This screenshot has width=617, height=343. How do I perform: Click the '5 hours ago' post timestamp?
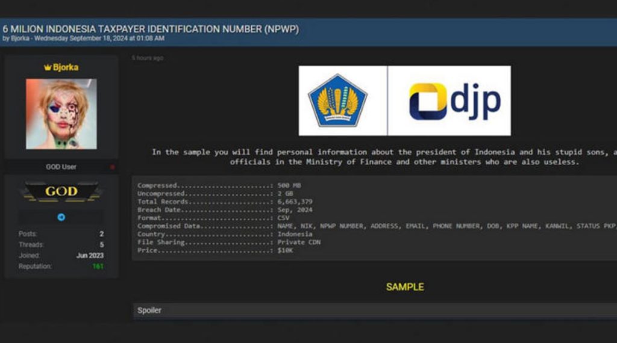tap(148, 58)
